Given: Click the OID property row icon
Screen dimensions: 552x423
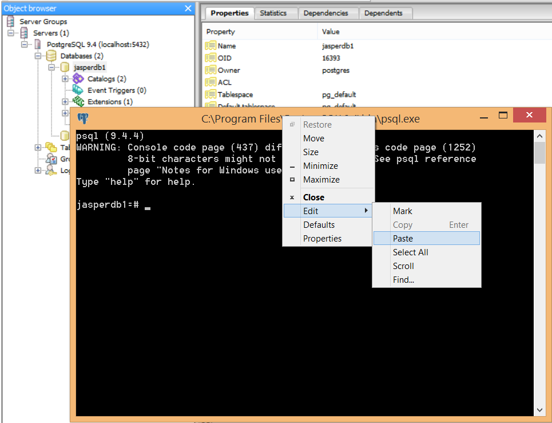Looking at the screenshot, I should pyautogui.click(x=211, y=58).
